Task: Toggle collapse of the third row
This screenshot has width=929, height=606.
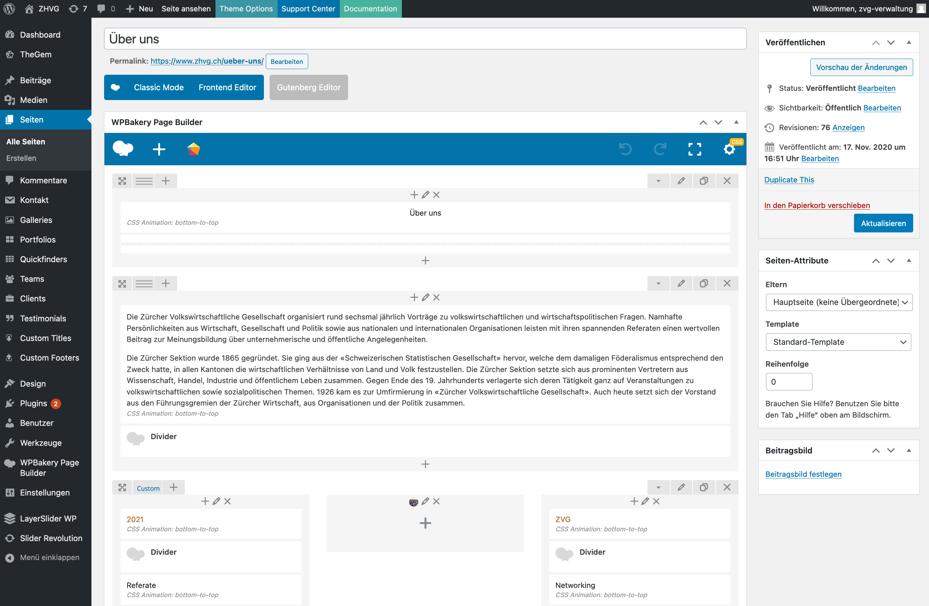Action: click(x=658, y=487)
